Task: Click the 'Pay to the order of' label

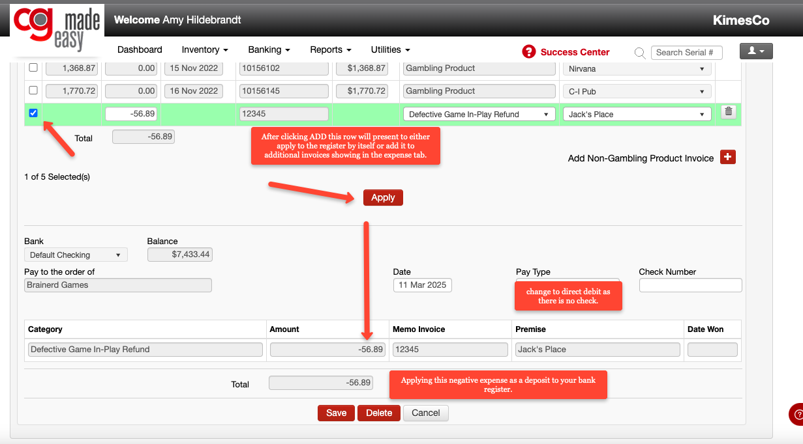Action: point(59,271)
